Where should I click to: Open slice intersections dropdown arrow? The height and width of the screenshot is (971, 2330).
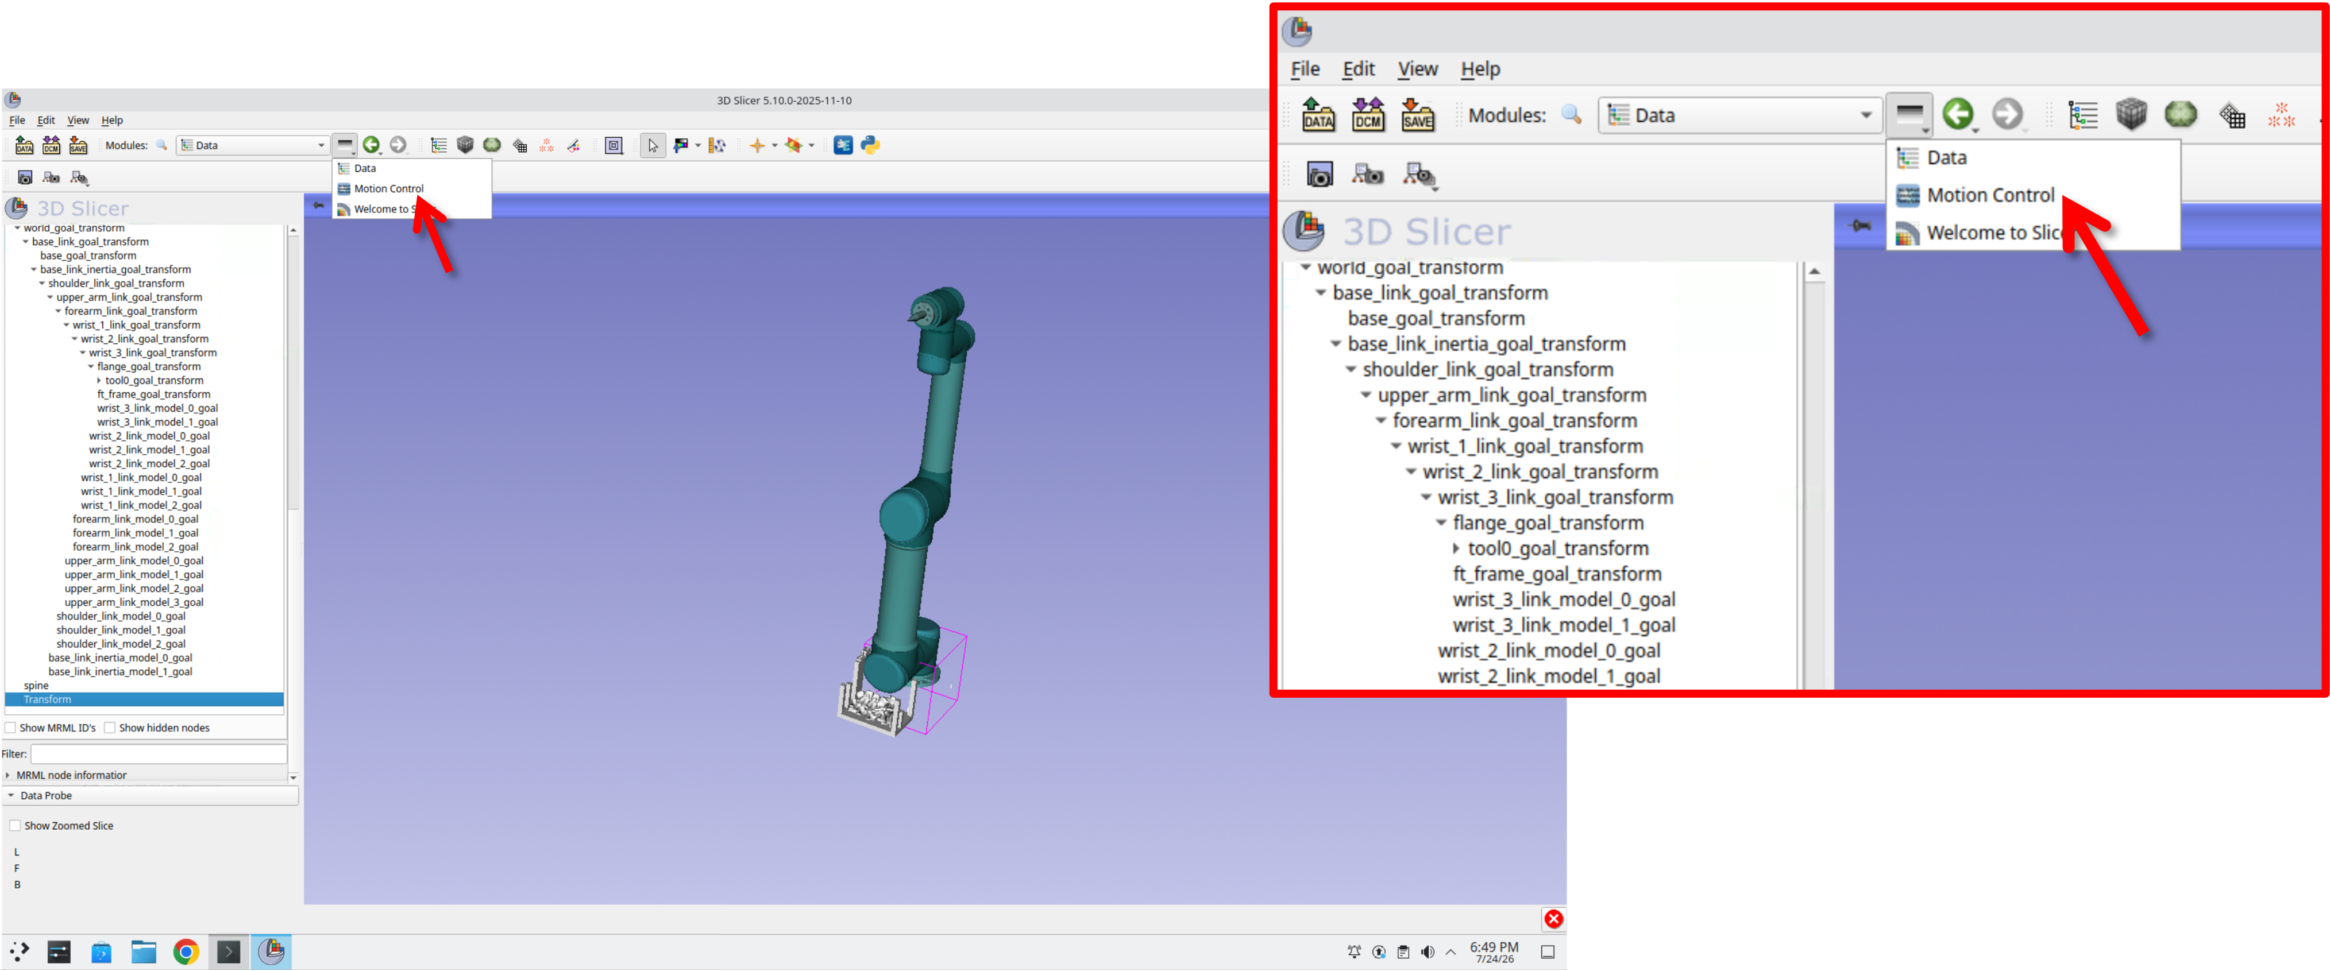[x=811, y=145]
